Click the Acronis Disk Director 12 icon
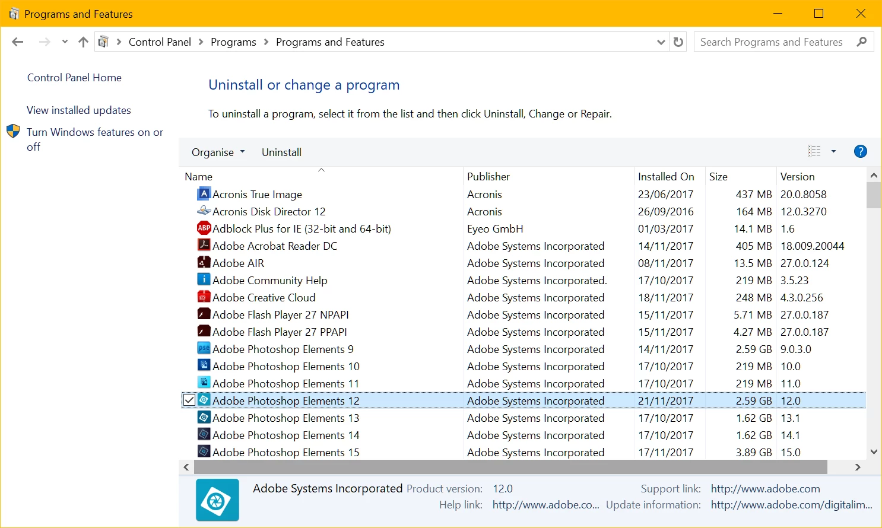Screen dimensions: 882x528 click(204, 211)
